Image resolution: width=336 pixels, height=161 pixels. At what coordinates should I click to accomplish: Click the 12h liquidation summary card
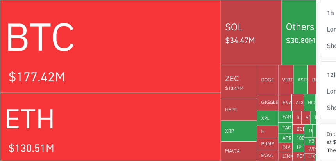pyautogui.click(x=328, y=90)
